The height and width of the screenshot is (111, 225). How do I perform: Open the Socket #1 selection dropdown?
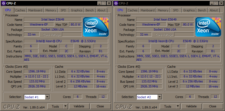click(47, 97)
